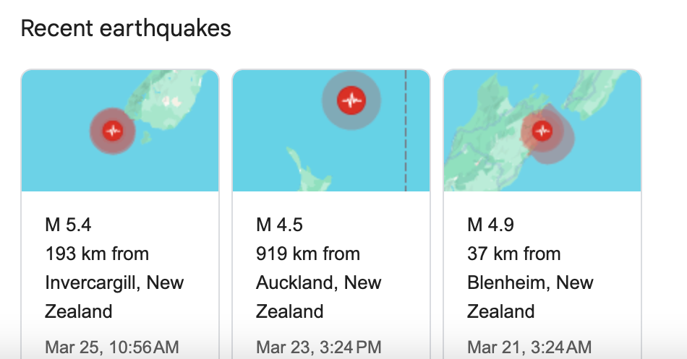Click the red seismic marker near Blenheim

click(542, 131)
